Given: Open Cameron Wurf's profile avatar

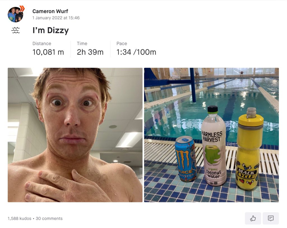Looking at the screenshot, I should point(15,15).
